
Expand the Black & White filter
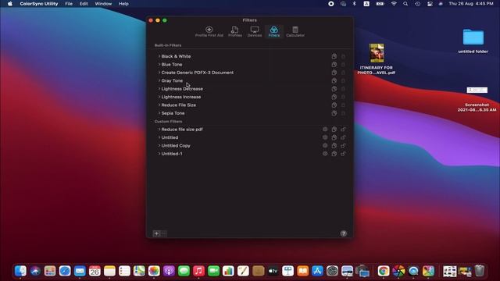point(159,56)
